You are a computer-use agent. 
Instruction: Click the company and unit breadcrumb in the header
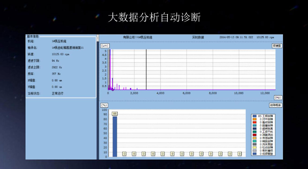[137, 37]
